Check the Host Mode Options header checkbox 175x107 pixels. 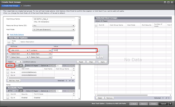click(x=9, y=42)
